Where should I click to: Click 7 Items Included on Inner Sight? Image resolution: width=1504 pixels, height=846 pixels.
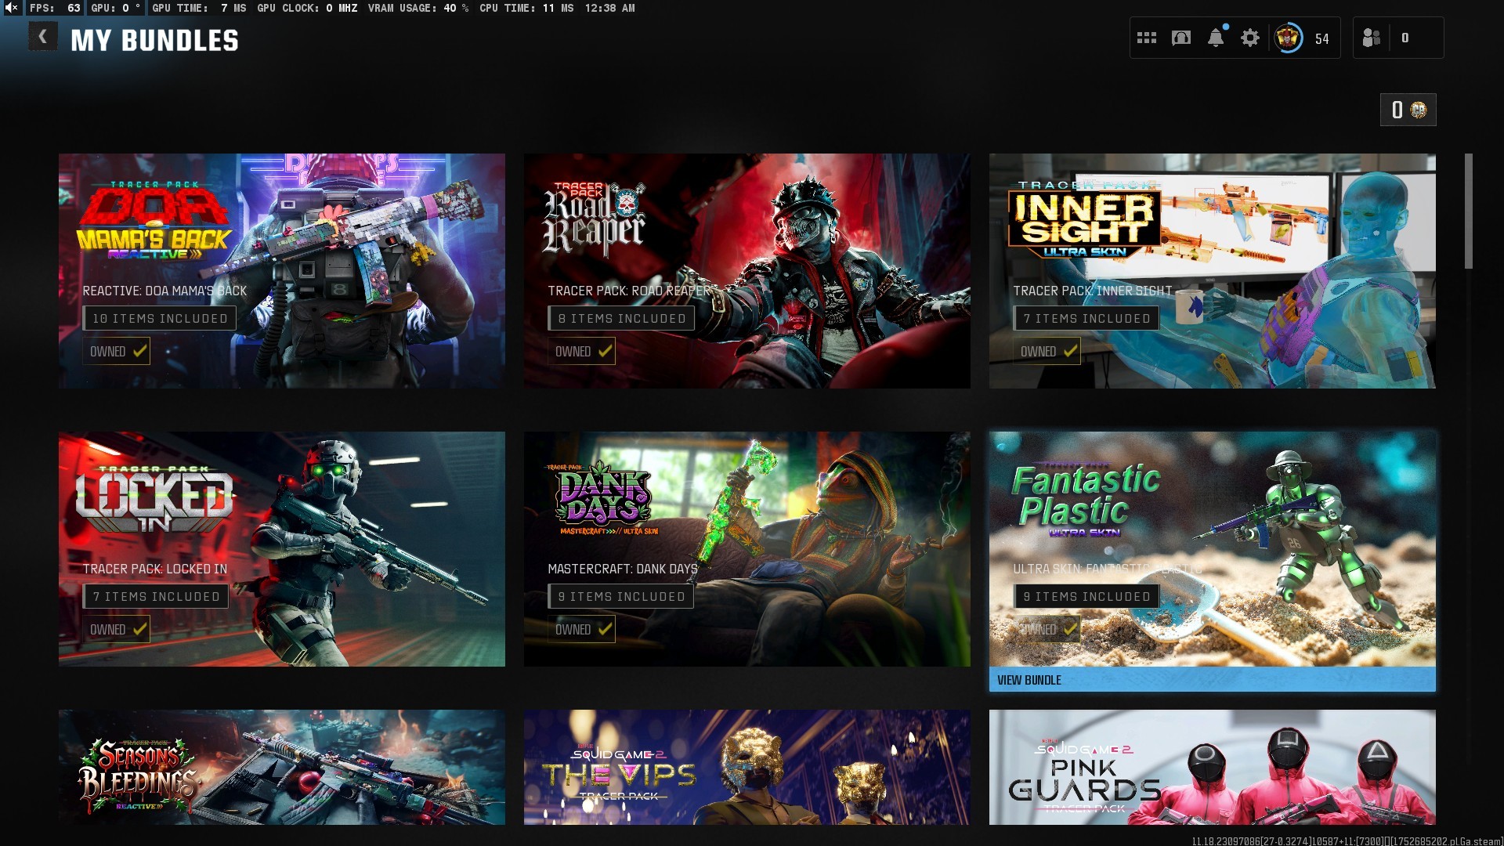click(1086, 318)
